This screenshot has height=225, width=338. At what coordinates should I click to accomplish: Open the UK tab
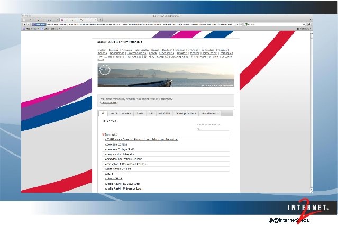click(x=151, y=113)
